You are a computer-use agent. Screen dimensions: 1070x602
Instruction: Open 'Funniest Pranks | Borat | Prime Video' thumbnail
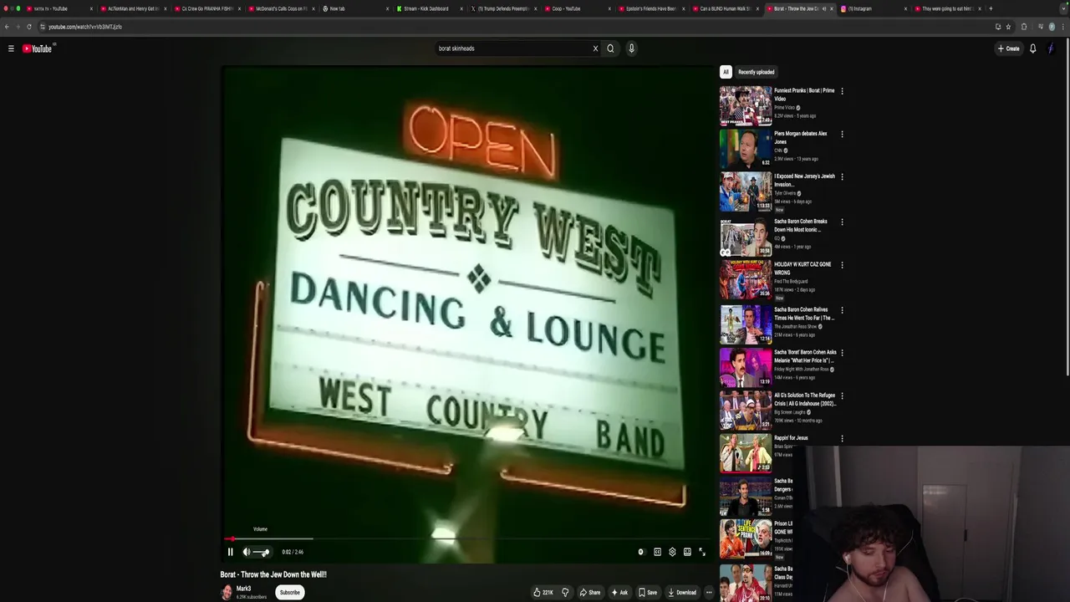(746, 105)
